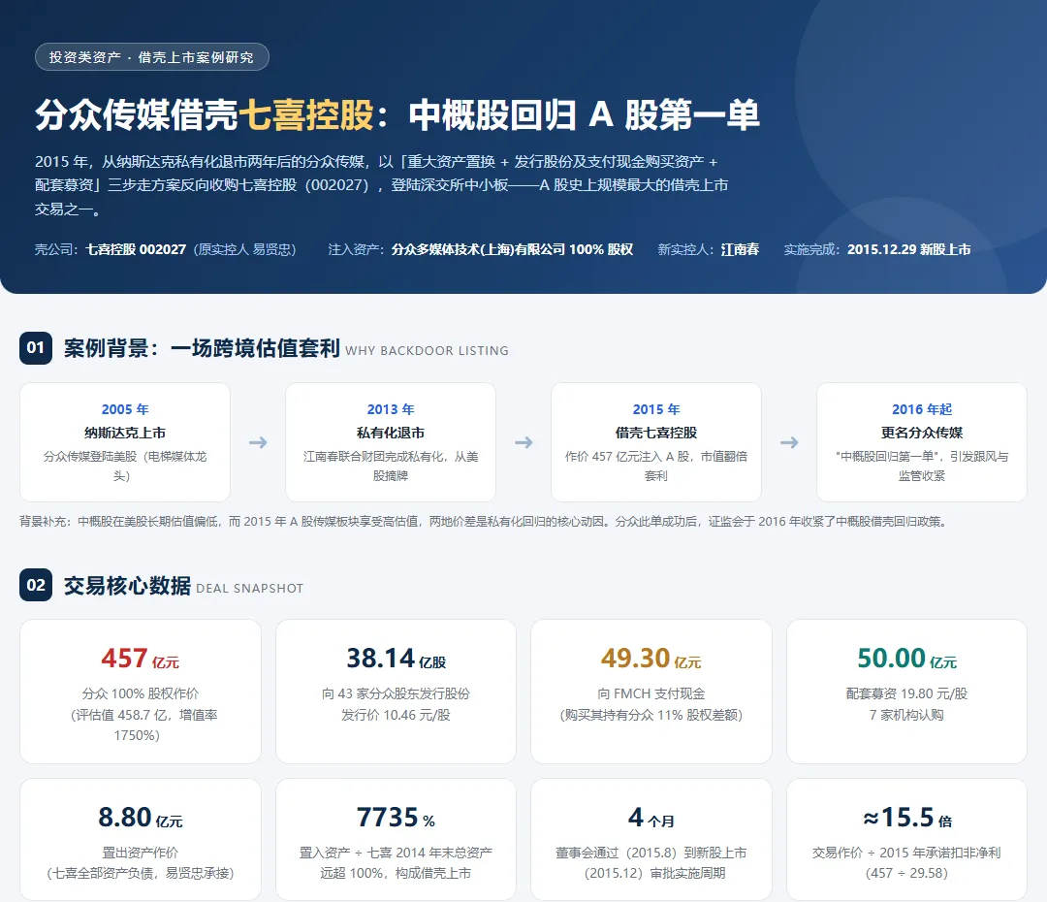Click the heading 案例背景：一场跨境估值套利
1047x902 pixels.
point(202,348)
